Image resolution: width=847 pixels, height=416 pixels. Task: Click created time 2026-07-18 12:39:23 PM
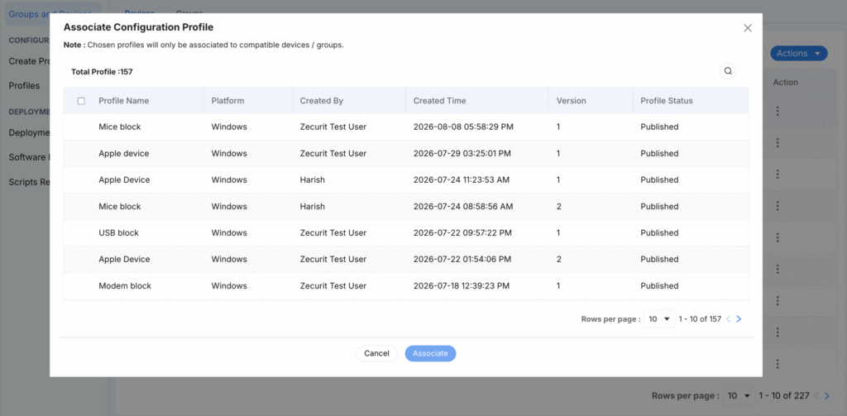tap(462, 286)
